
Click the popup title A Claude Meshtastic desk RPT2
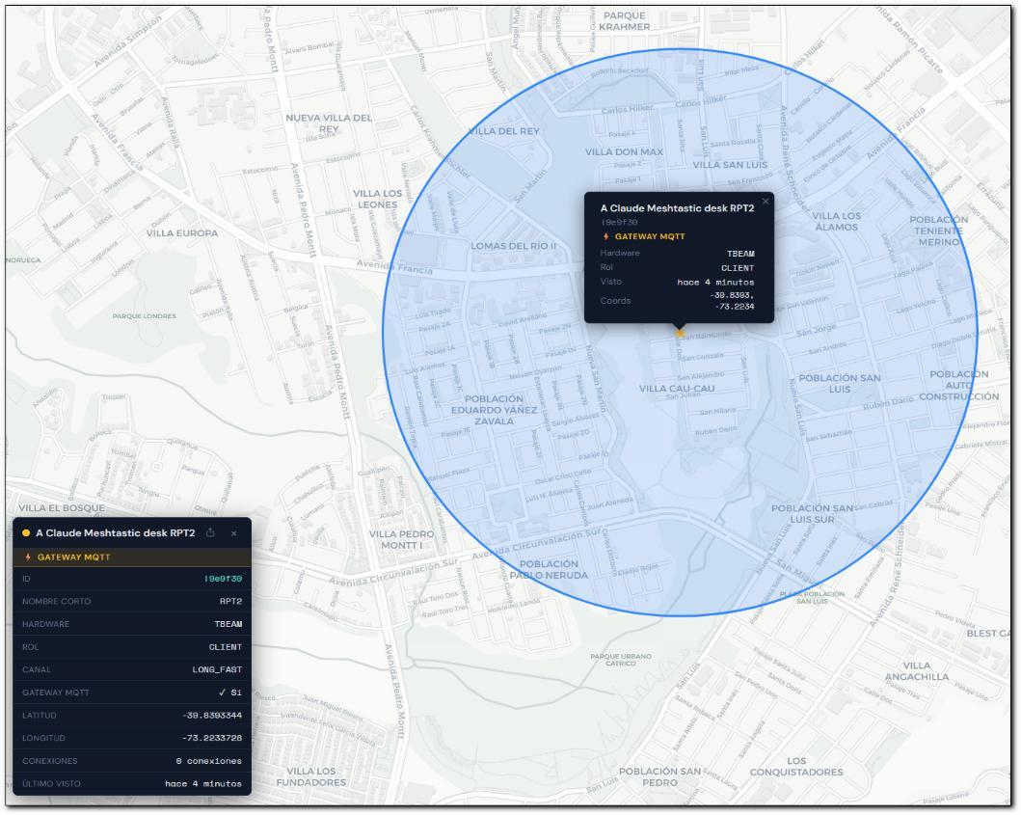tap(677, 208)
